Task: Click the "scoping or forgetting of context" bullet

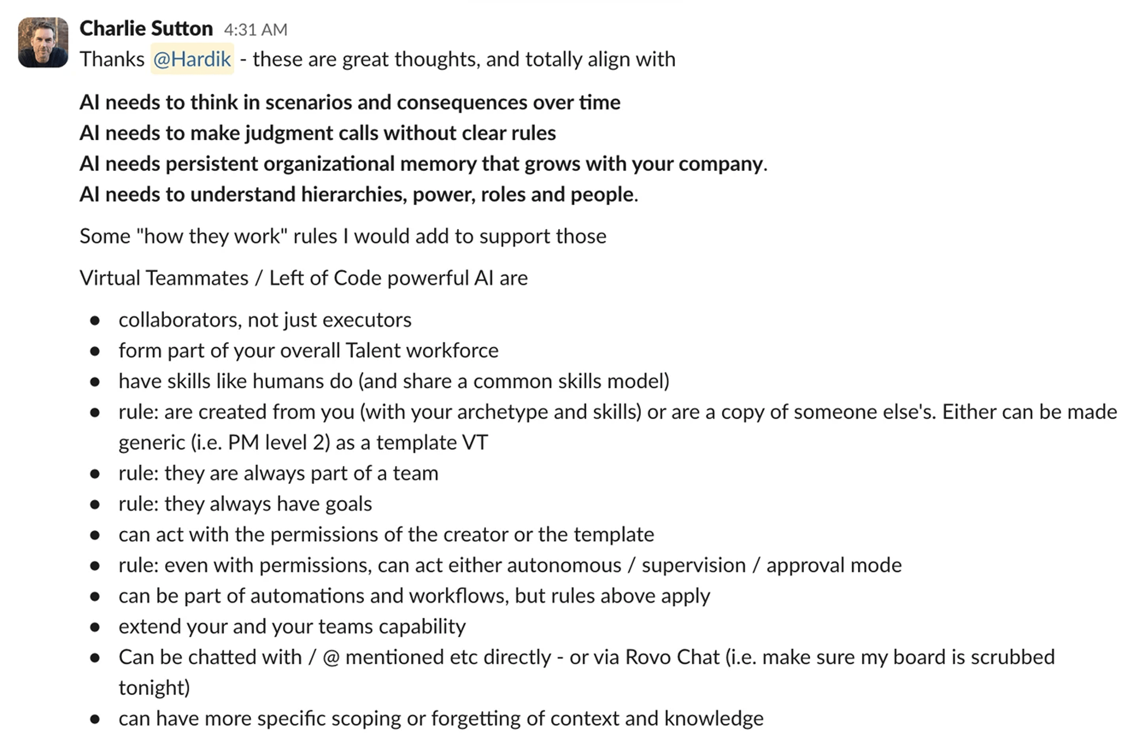Action: [x=441, y=719]
